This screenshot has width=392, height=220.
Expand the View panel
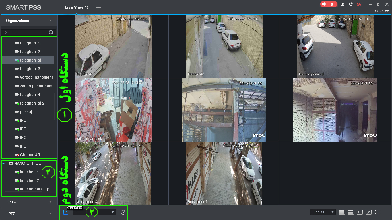(29, 202)
